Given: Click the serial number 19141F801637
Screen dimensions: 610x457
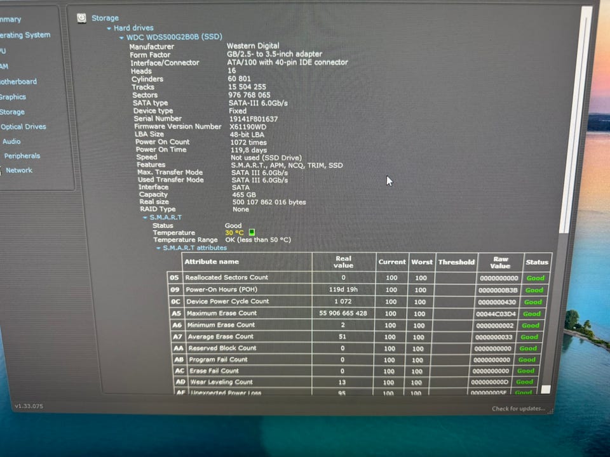Looking at the screenshot, I should pyautogui.click(x=254, y=119).
